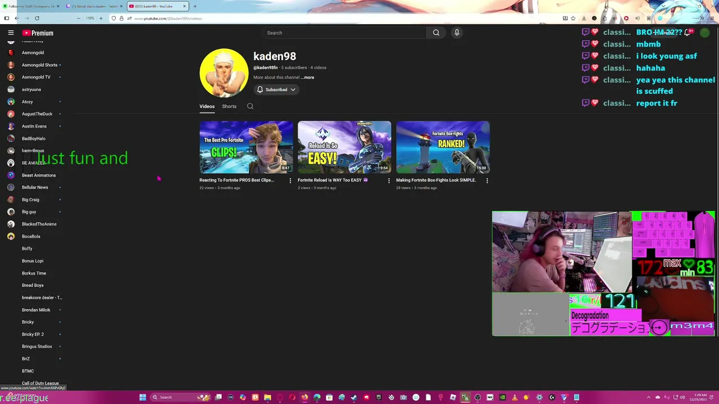Screen dimensions: 719x404
Task: Select Borkus Time in subscriptions list
Action: coord(34,273)
